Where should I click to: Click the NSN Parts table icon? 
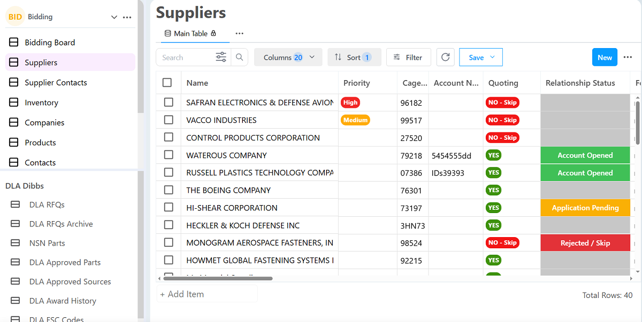coord(16,243)
